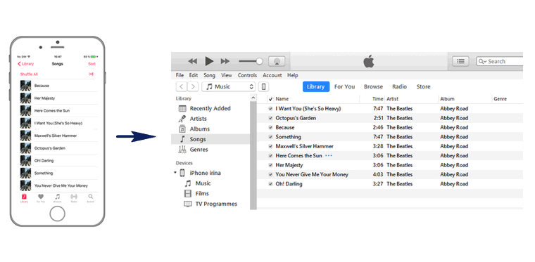Uncheck You Never Give Me Your Money checkbox

point(270,175)
